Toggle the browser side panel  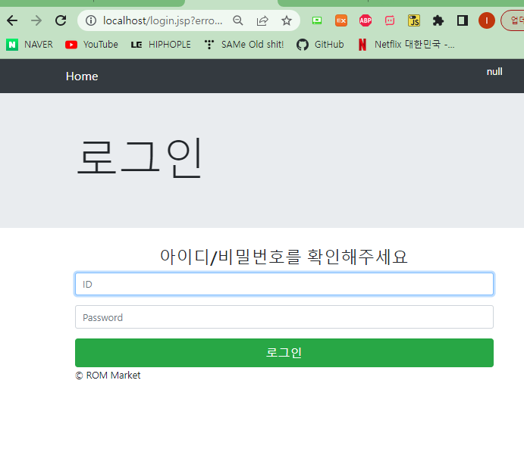463,20
